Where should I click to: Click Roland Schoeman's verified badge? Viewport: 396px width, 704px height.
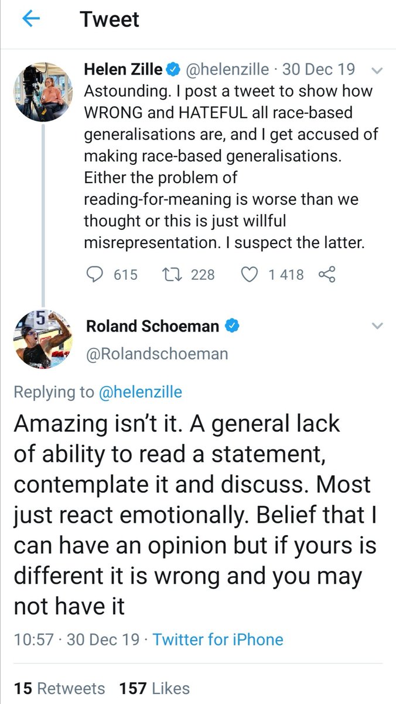pos(233,325)
